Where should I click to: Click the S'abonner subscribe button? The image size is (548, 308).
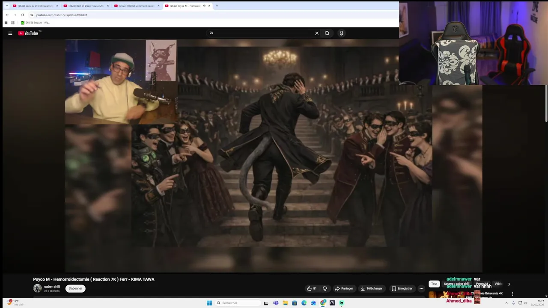pyautogui.click(x=75, y=288)
